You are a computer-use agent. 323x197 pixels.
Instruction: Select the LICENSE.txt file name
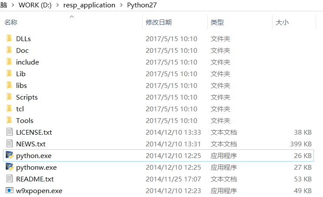tap(34, 132)
